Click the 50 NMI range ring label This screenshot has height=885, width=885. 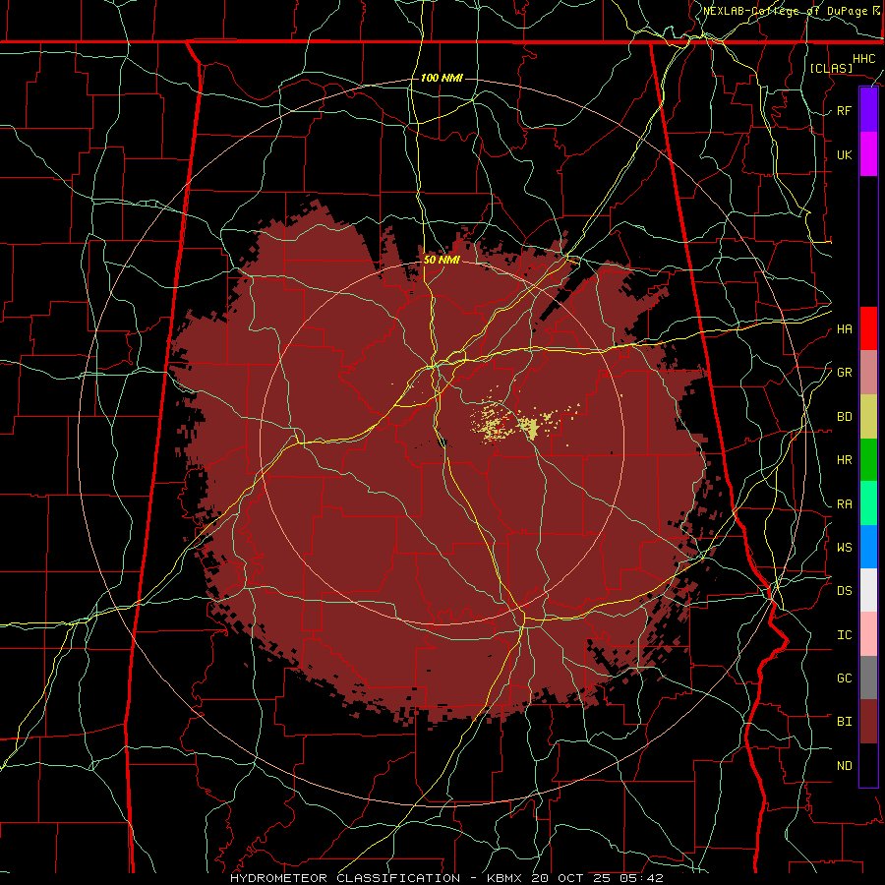click(x=442, y=260)
